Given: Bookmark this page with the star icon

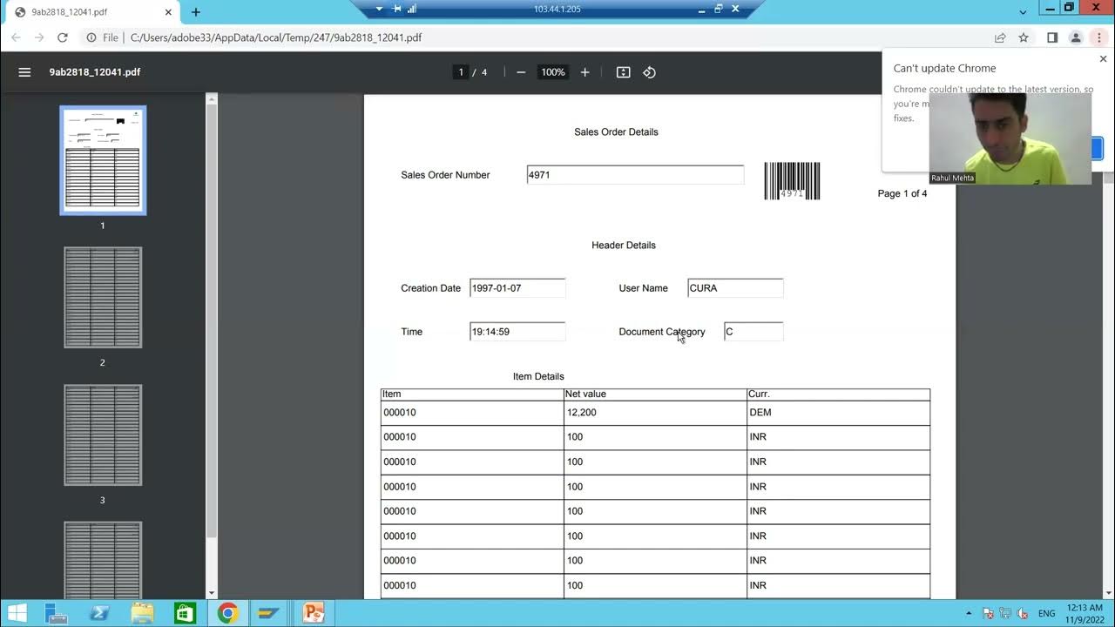Looking at the screenshot, I should click(1024, 37).
